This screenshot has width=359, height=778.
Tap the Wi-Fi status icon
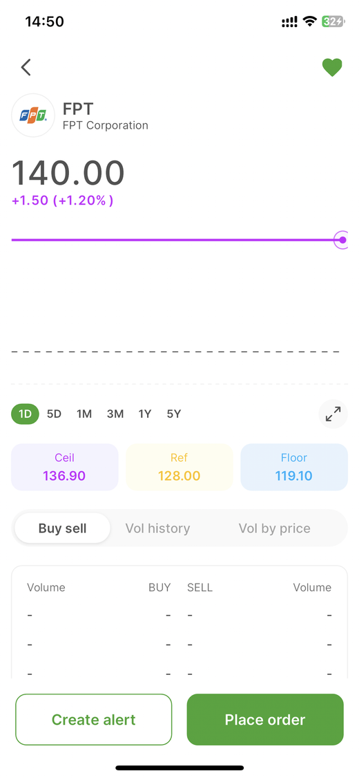click(x=310, y=21)
